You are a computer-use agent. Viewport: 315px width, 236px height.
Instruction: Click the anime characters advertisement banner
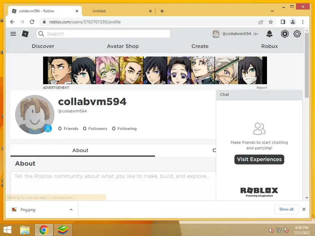155,70
